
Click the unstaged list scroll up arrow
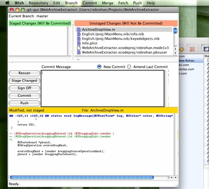click(x=176, y=49)
